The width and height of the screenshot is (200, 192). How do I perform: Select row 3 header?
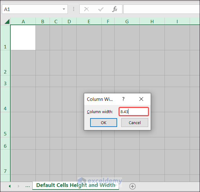[5, 81]
